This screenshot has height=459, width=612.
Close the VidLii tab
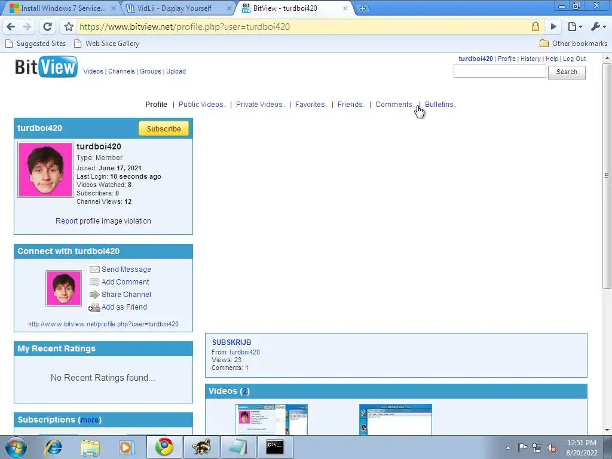[229, 8]
